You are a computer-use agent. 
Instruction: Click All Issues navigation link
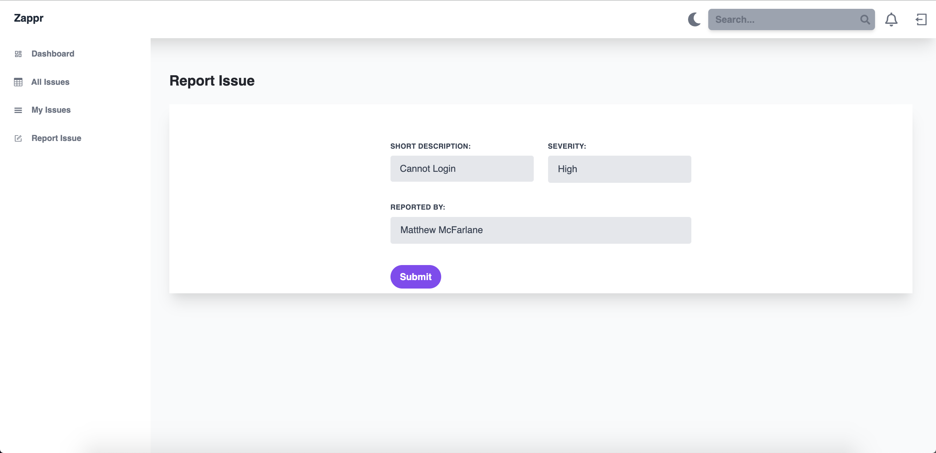pyautogui.click(x=50, y=82)
